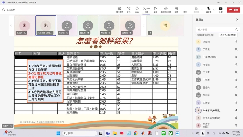This screenshot has height=137, width=243.
Task: Click the tray microphone-in-use icon
Action: pyautogui.click(x=202, y=133)
